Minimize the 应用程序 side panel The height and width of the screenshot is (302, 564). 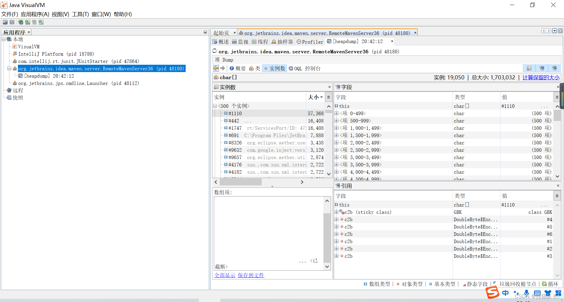click(x=205, y=32)
